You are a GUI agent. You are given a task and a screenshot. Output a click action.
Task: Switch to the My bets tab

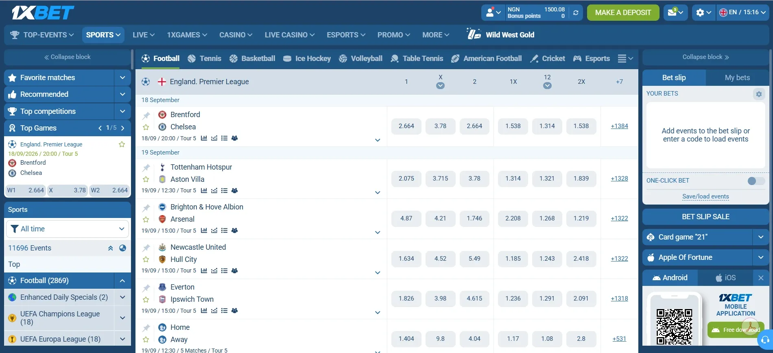737,78
